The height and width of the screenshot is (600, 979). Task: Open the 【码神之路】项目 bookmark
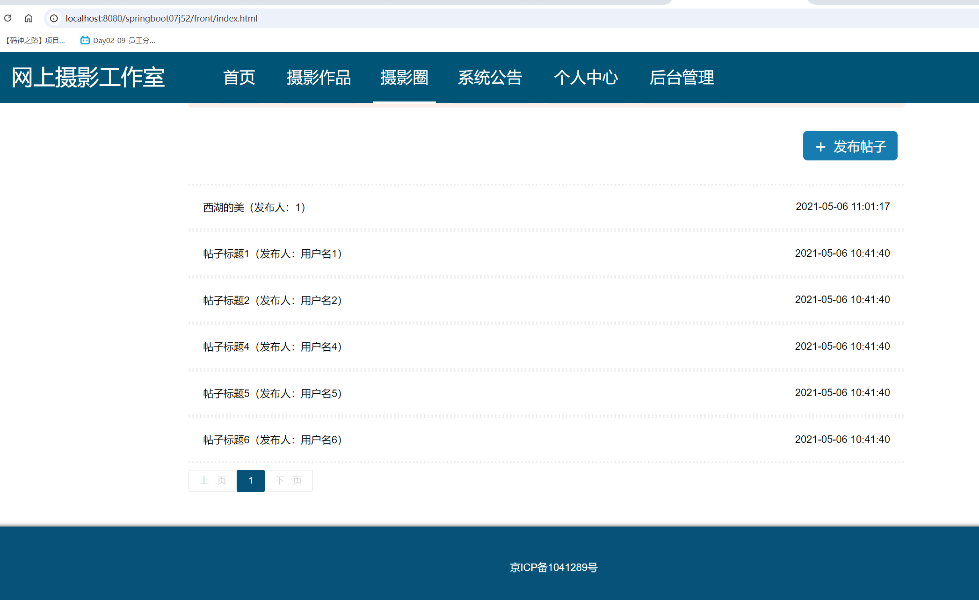click(35, 40)
